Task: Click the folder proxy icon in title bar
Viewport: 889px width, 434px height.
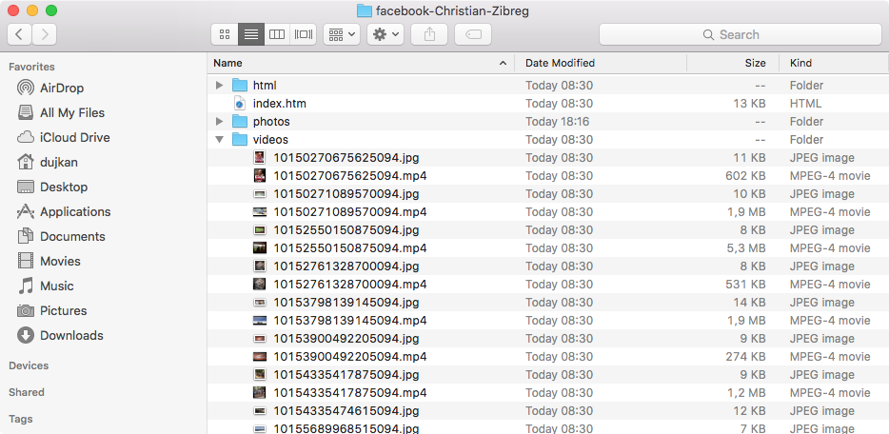Action: pos(364,10)
